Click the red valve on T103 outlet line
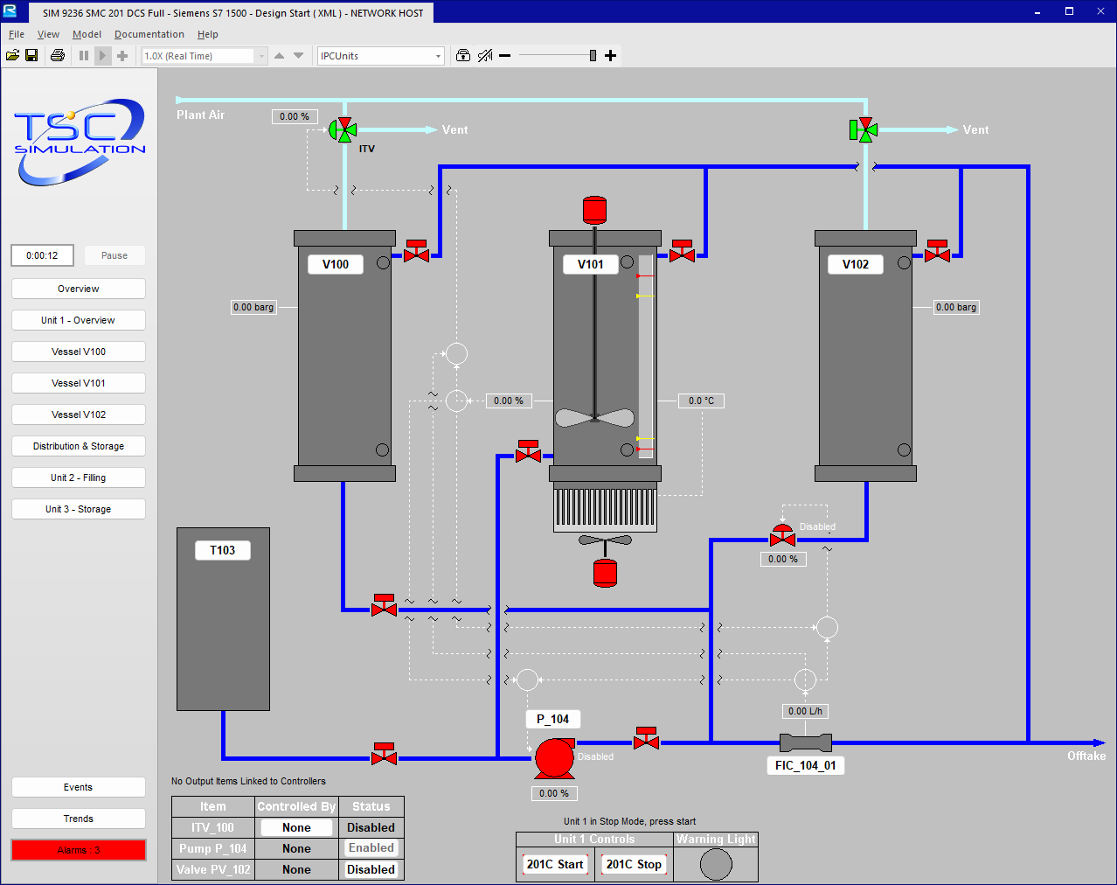This screenshot has width=1117, height=885. [384, 754]
